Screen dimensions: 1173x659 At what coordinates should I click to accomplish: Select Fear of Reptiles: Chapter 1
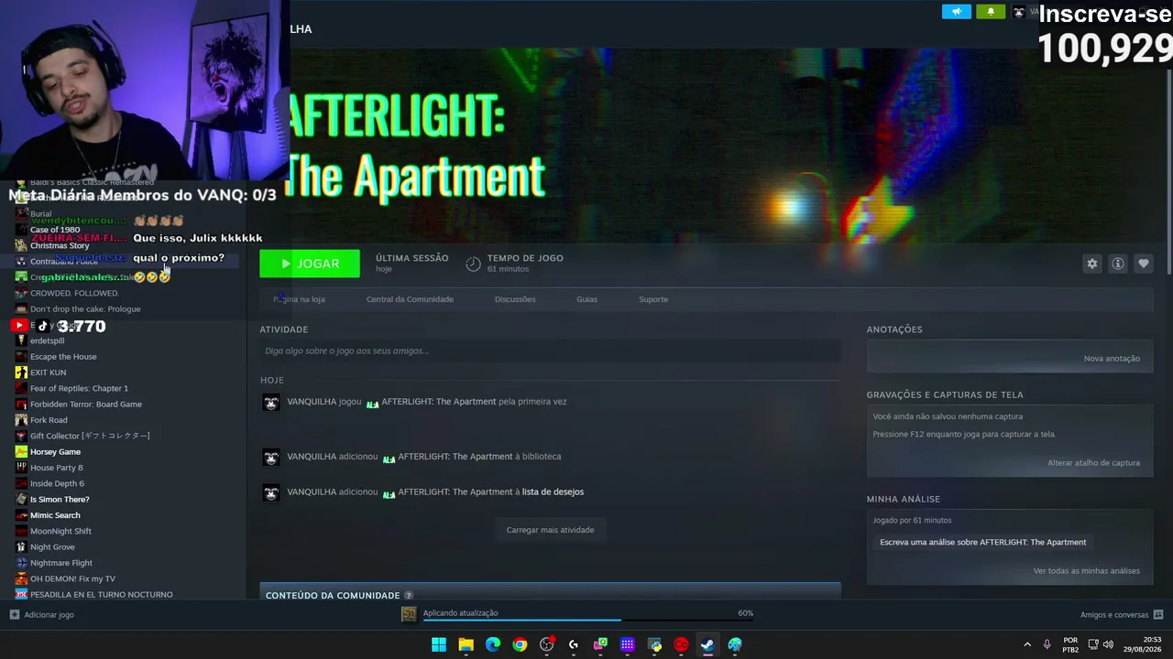tap(79, 388)
